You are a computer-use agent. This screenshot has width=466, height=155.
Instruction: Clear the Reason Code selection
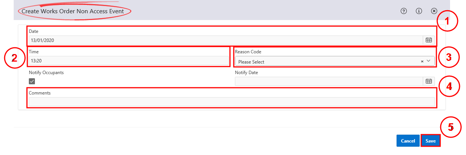(x=422, y=61)
